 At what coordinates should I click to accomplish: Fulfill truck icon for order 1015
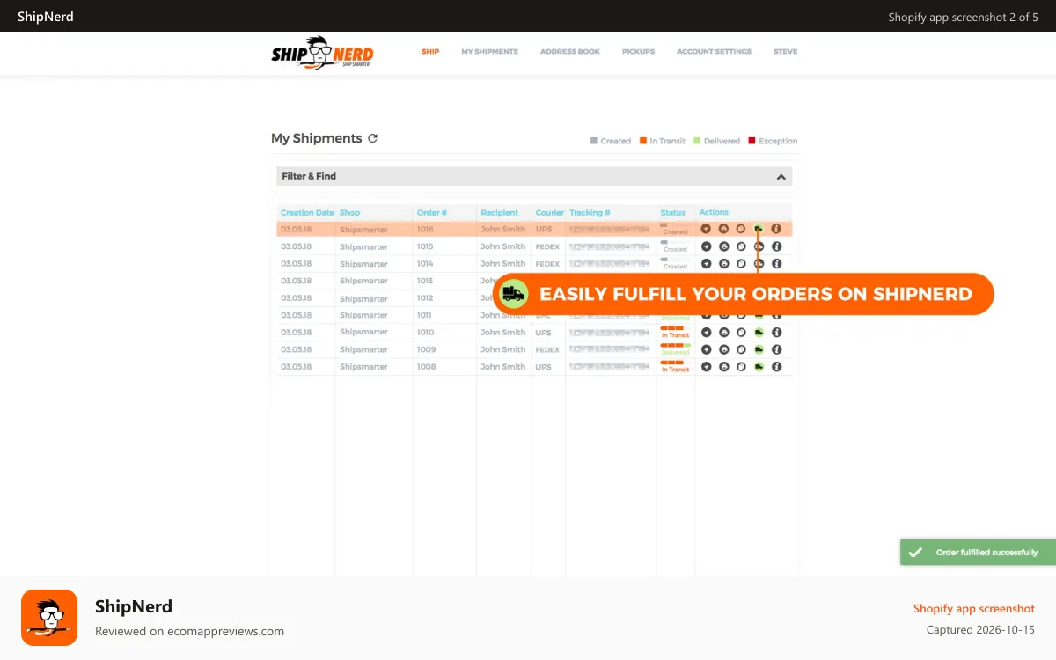759,246
